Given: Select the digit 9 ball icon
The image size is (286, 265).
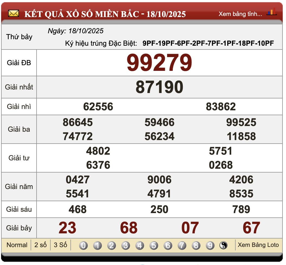Looking at the screenshot, I should click(x=210, y=246).
